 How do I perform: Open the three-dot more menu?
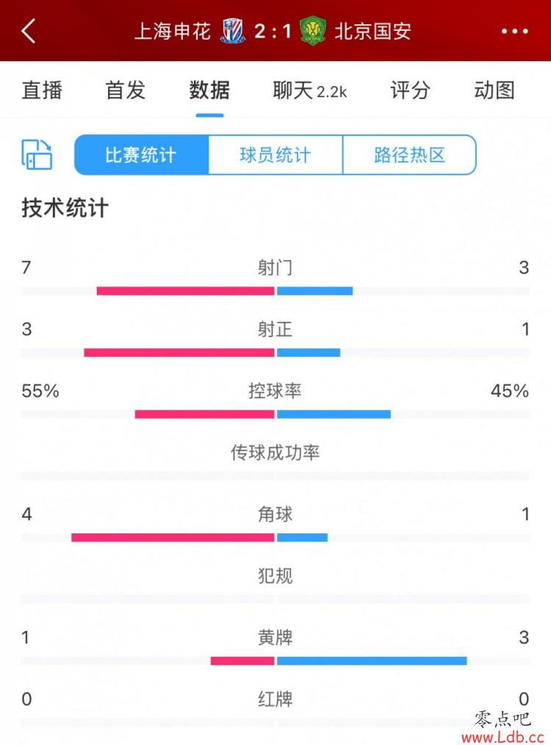click(515, 32)
